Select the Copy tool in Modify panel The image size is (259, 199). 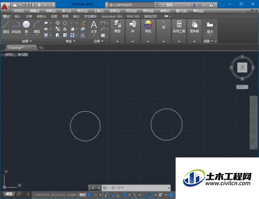point(57,29)
